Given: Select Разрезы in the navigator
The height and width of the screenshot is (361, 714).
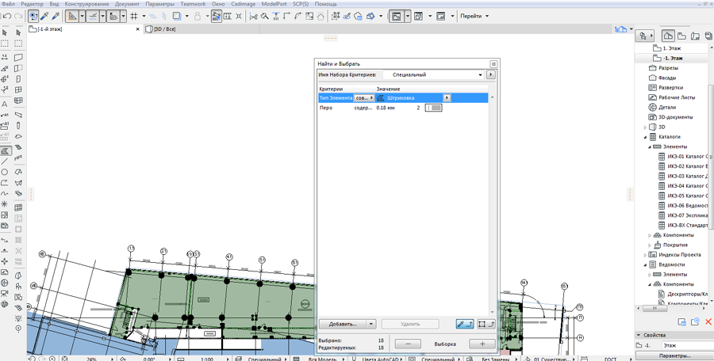Looking at the screenshot, I should click(x=669, y=68).
